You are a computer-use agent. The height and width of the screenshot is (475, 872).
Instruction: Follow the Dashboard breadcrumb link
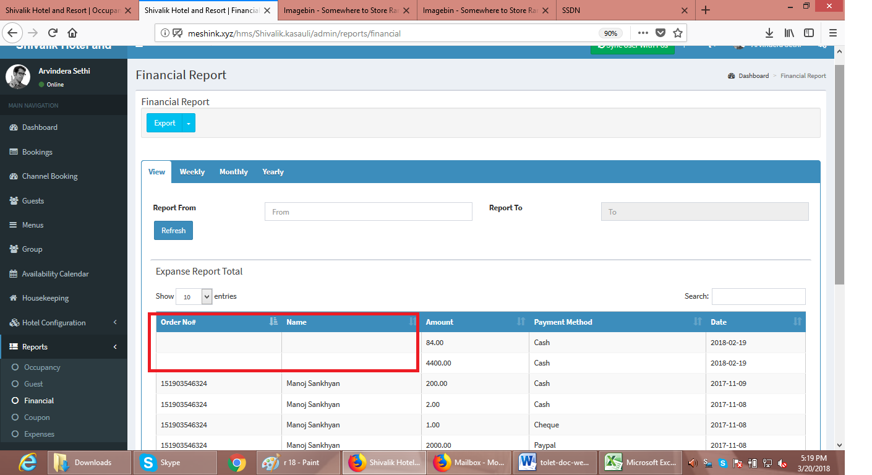click(x=753, y=76)
